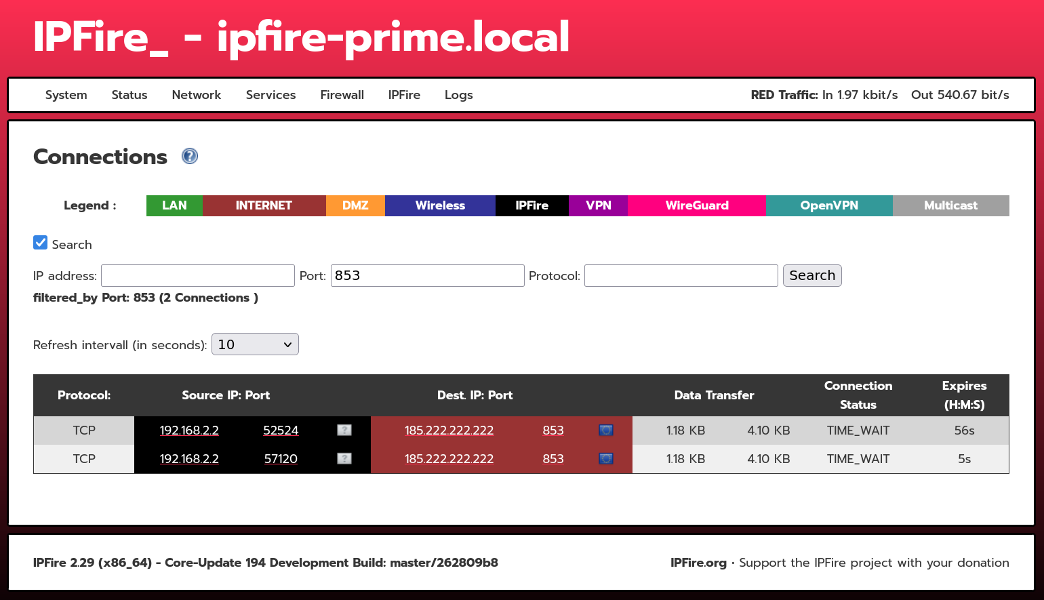
Task: Open the IPFire menu
Action: pyautogui.click(x=404, y=95)
